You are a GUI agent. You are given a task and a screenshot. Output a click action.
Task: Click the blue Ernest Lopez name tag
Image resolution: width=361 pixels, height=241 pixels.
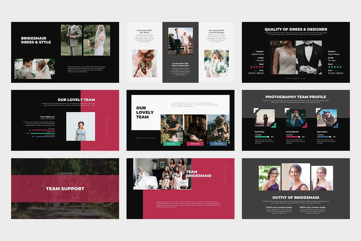coord(218,144)
